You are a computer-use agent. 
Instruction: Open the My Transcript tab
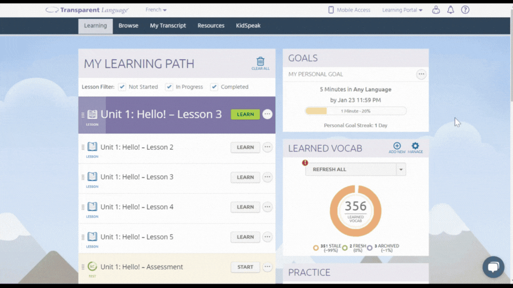tap(168, 26)
